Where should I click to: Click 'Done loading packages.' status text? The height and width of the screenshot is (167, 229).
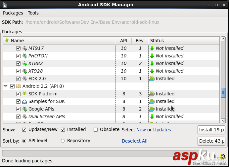coord(28,161)
